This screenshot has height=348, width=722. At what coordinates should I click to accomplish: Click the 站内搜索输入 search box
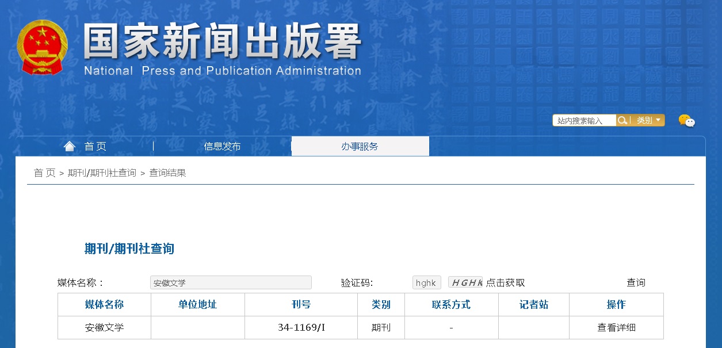pos(583,120)
